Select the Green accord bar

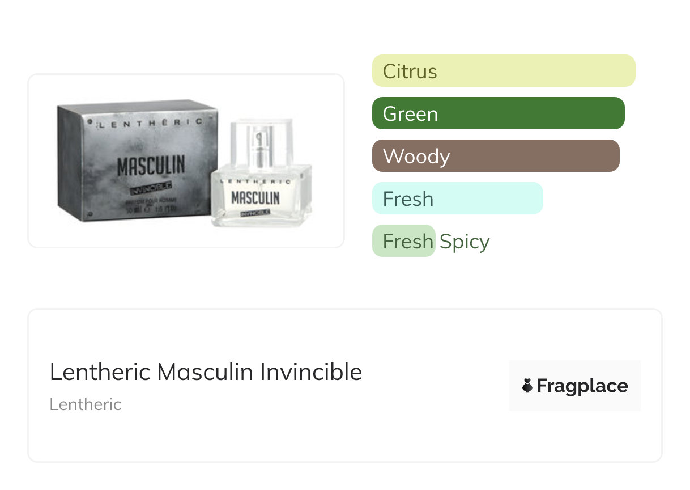click(498, 113)
